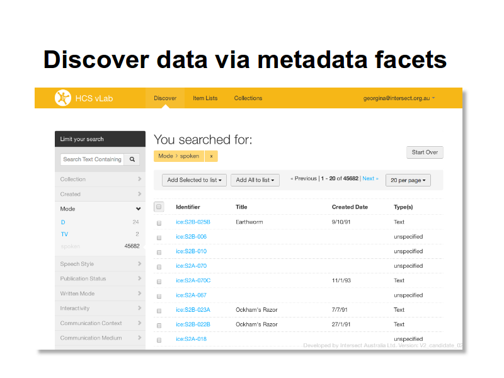This screenshot has height=378, width=504.
Task: Expand the Collection facet chevron
Action: [x=139, y=179]
